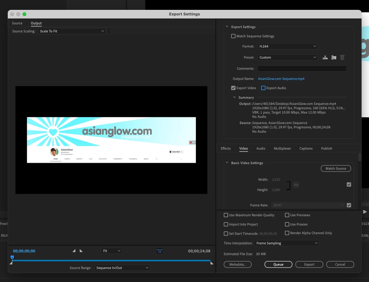Click the Export button
The width and height of the screenshot is (369, 282).
[309, 264]
